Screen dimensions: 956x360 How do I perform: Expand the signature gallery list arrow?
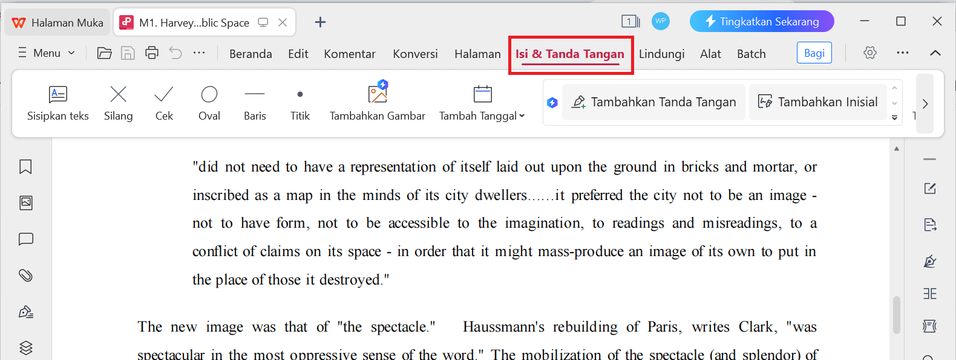coord(895,118)
